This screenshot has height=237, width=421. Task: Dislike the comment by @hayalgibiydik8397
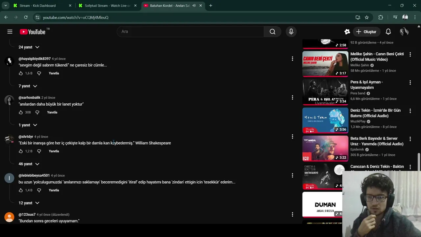pos(39,73)
